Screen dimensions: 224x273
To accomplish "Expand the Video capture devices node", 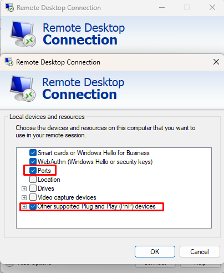I will click(x=24, y=197).
